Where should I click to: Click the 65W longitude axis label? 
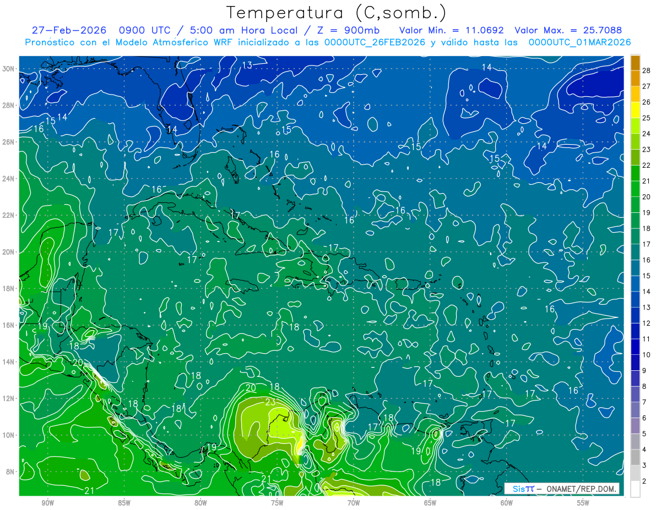(430, 503)
